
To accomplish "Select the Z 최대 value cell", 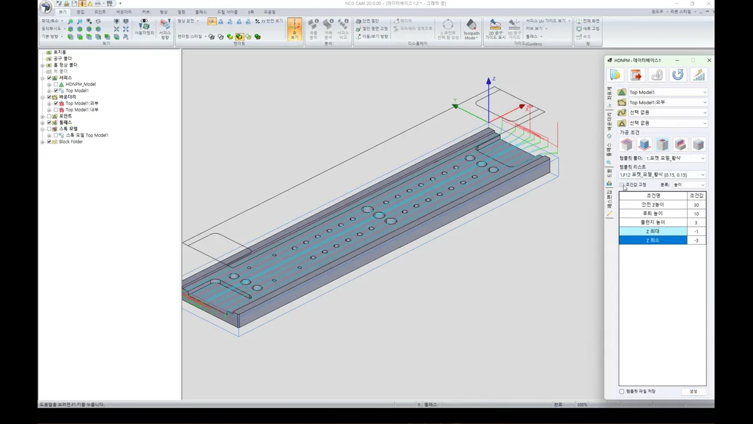I will [696, 231].
